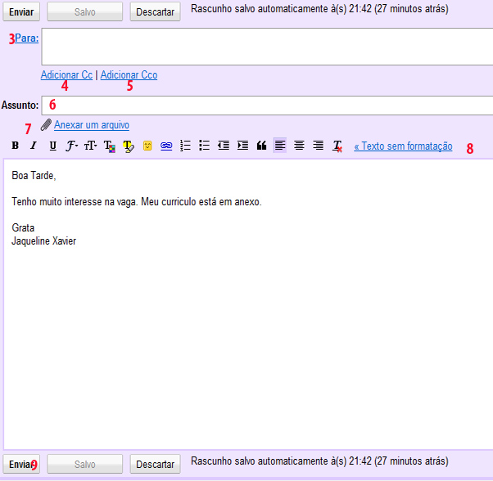Center align the text
Screen dimensions: 493x481
click(x=299, y=146)
